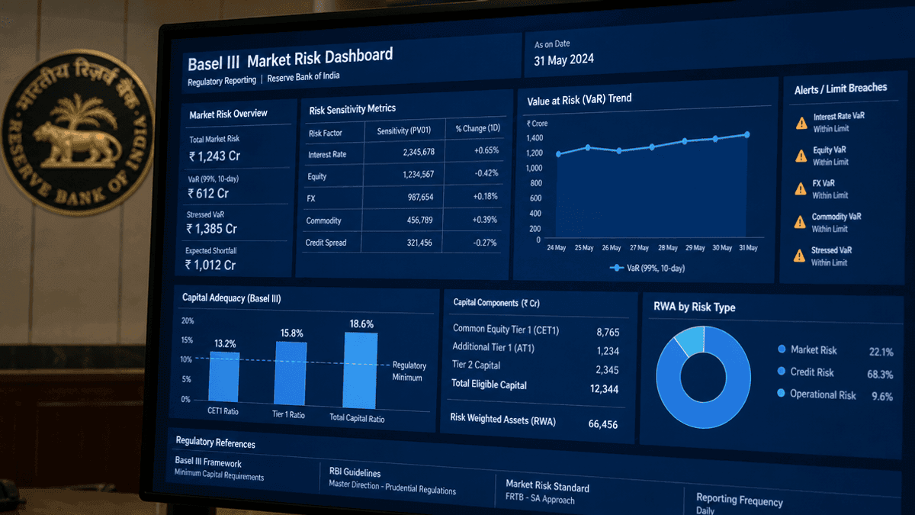Image resolution: width=915 pixels, height=515 pixels.
Task: Click Tier 2 Capital value 2,345
Action: (607, 370)
